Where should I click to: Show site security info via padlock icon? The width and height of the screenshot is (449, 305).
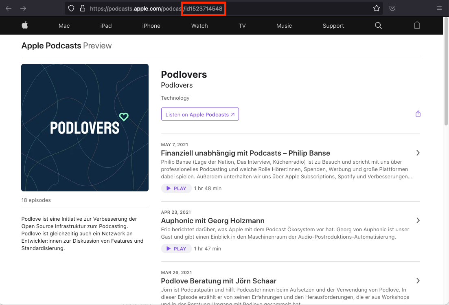coord(83,8)
